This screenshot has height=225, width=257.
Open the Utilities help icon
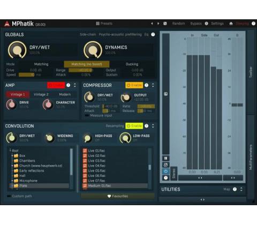[x=235, y=189]
